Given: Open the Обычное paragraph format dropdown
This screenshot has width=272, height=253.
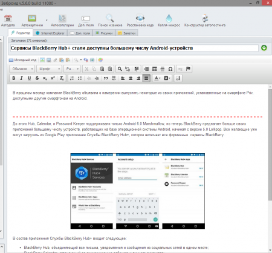Looking at the screenshot, I should coord(22,69).
